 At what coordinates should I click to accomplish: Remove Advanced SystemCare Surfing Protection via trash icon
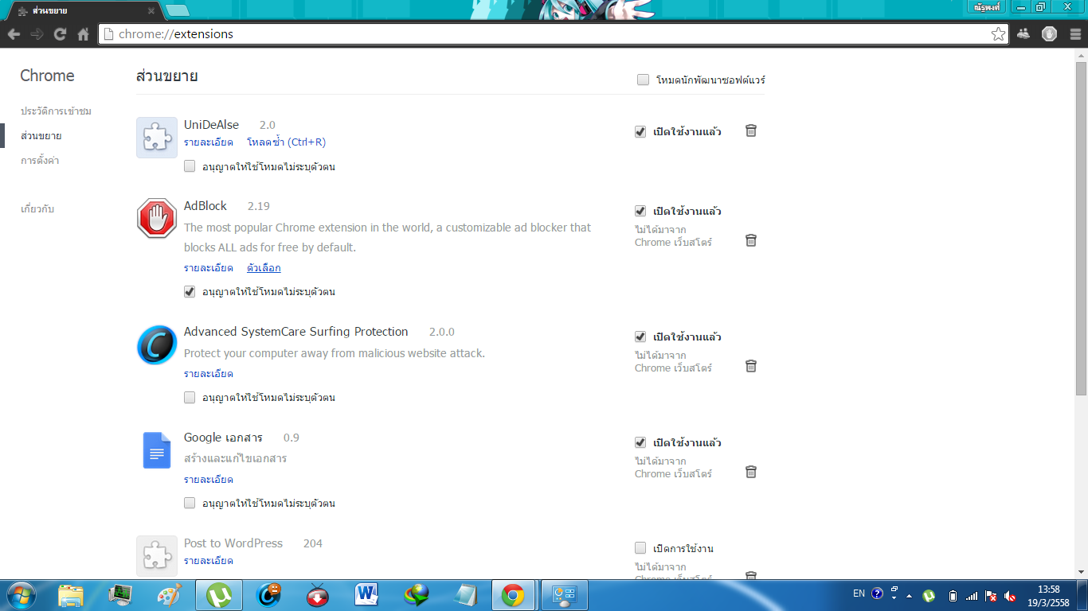click(750, 366)
